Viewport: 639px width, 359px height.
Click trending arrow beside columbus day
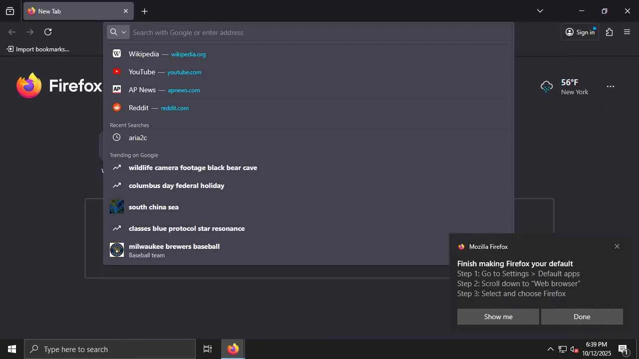117,185
